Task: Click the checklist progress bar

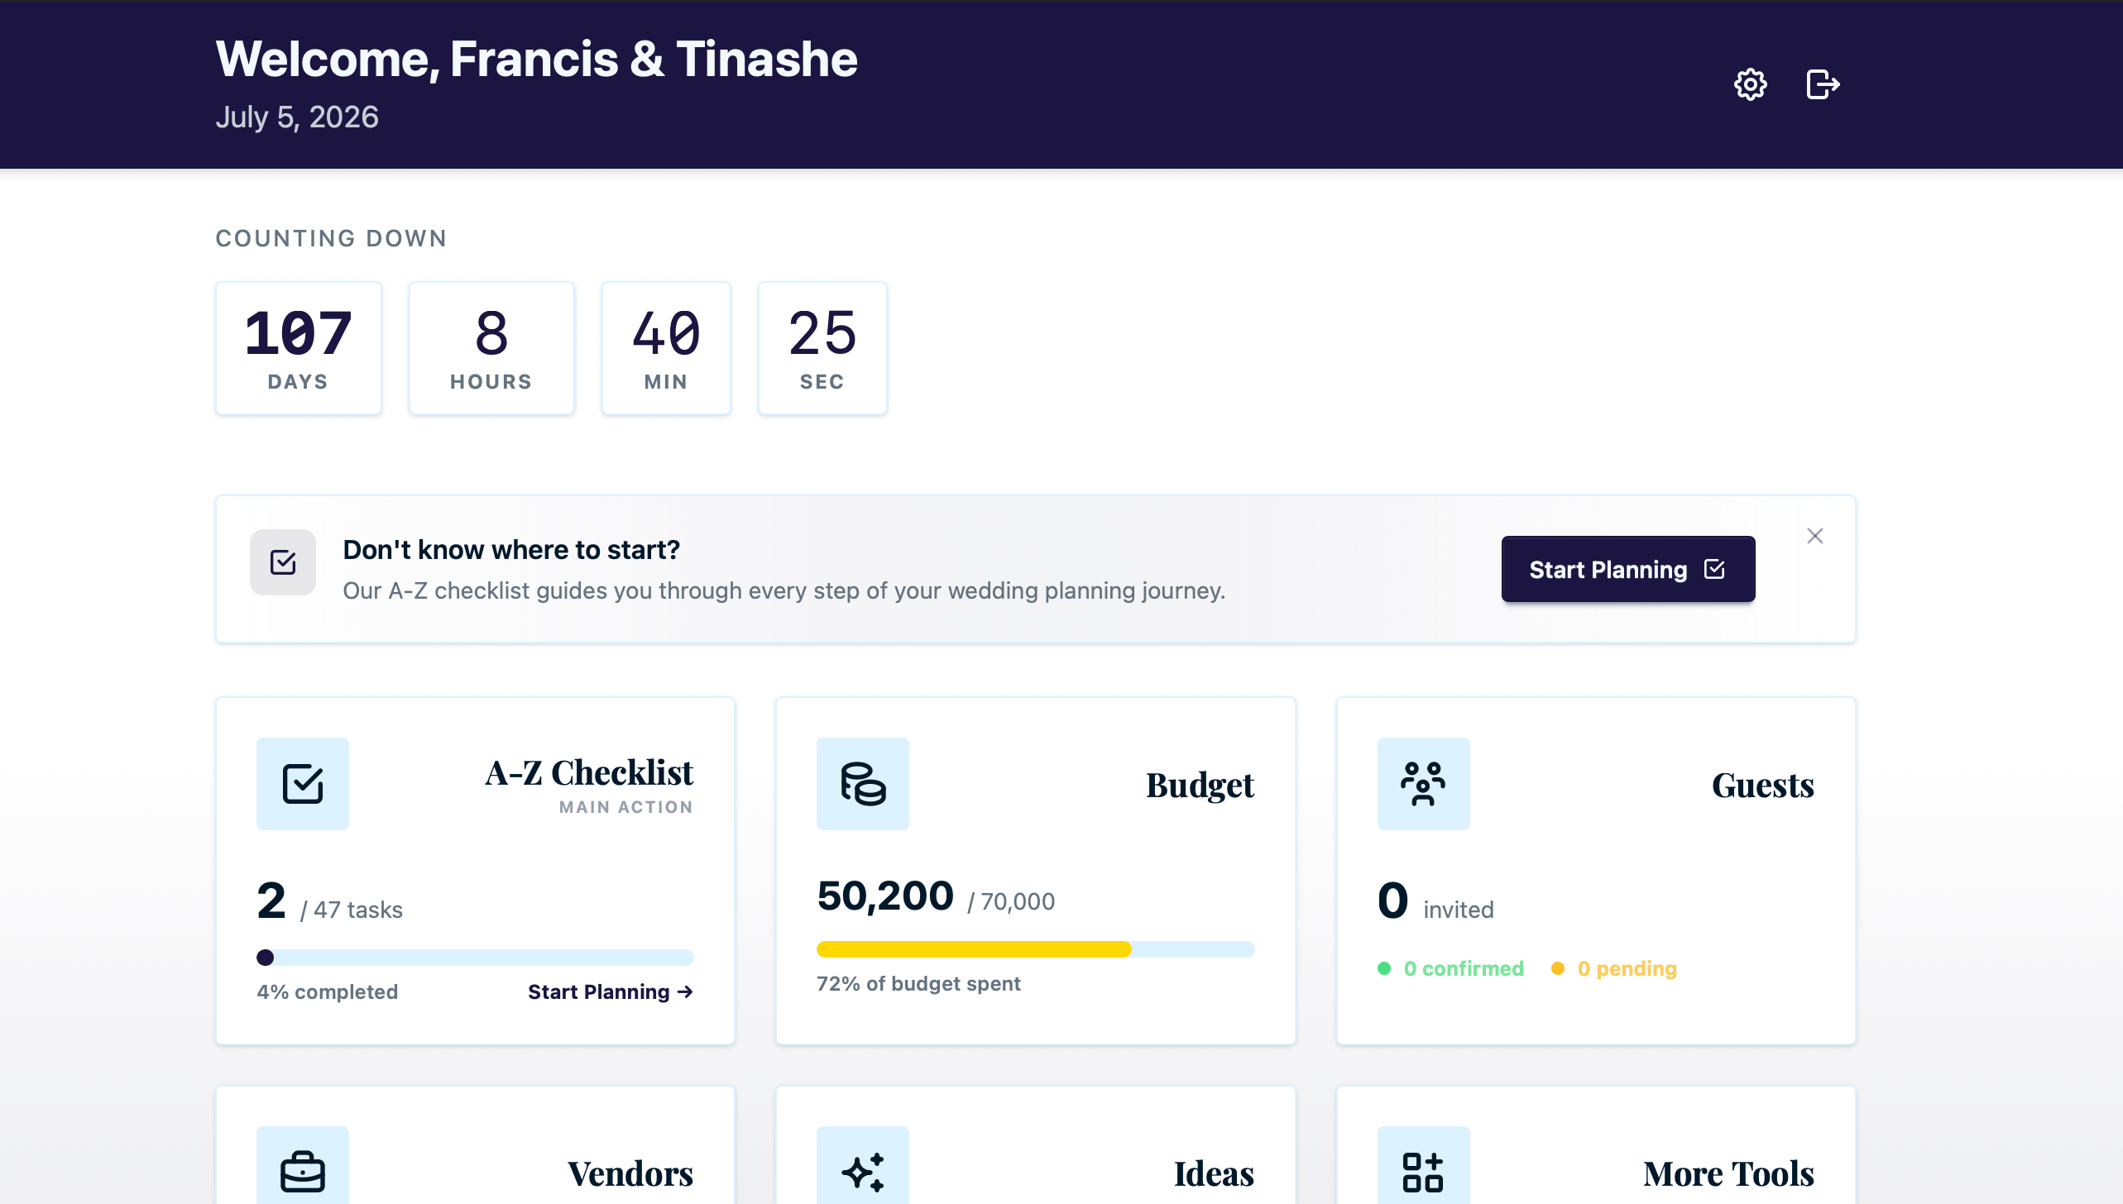Action: 475,958
